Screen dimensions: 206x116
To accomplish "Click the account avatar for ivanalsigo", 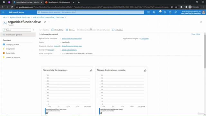I will tap(203, 12).
